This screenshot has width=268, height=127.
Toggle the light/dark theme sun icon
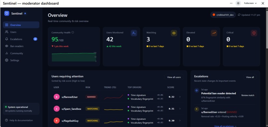[x=238, y=3]
